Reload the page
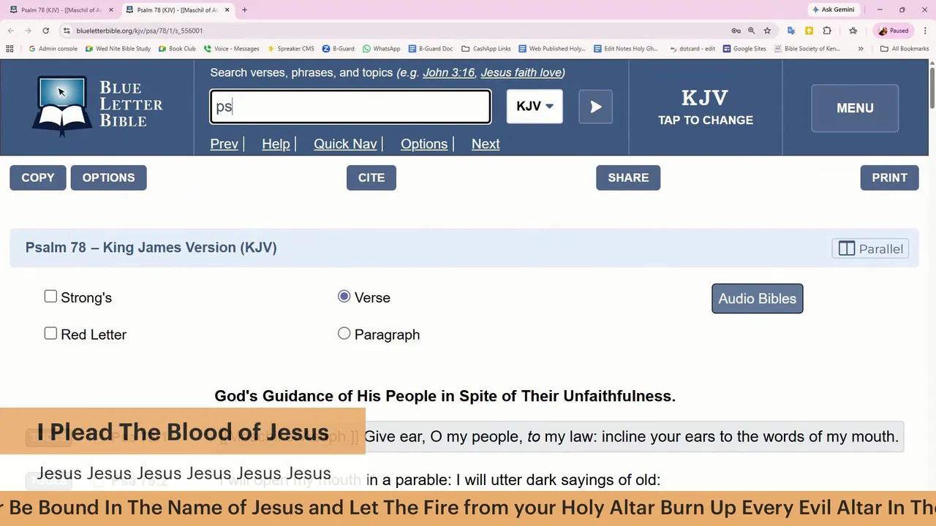The width and height of the screenshot is (936, 526). pos(45,31)
